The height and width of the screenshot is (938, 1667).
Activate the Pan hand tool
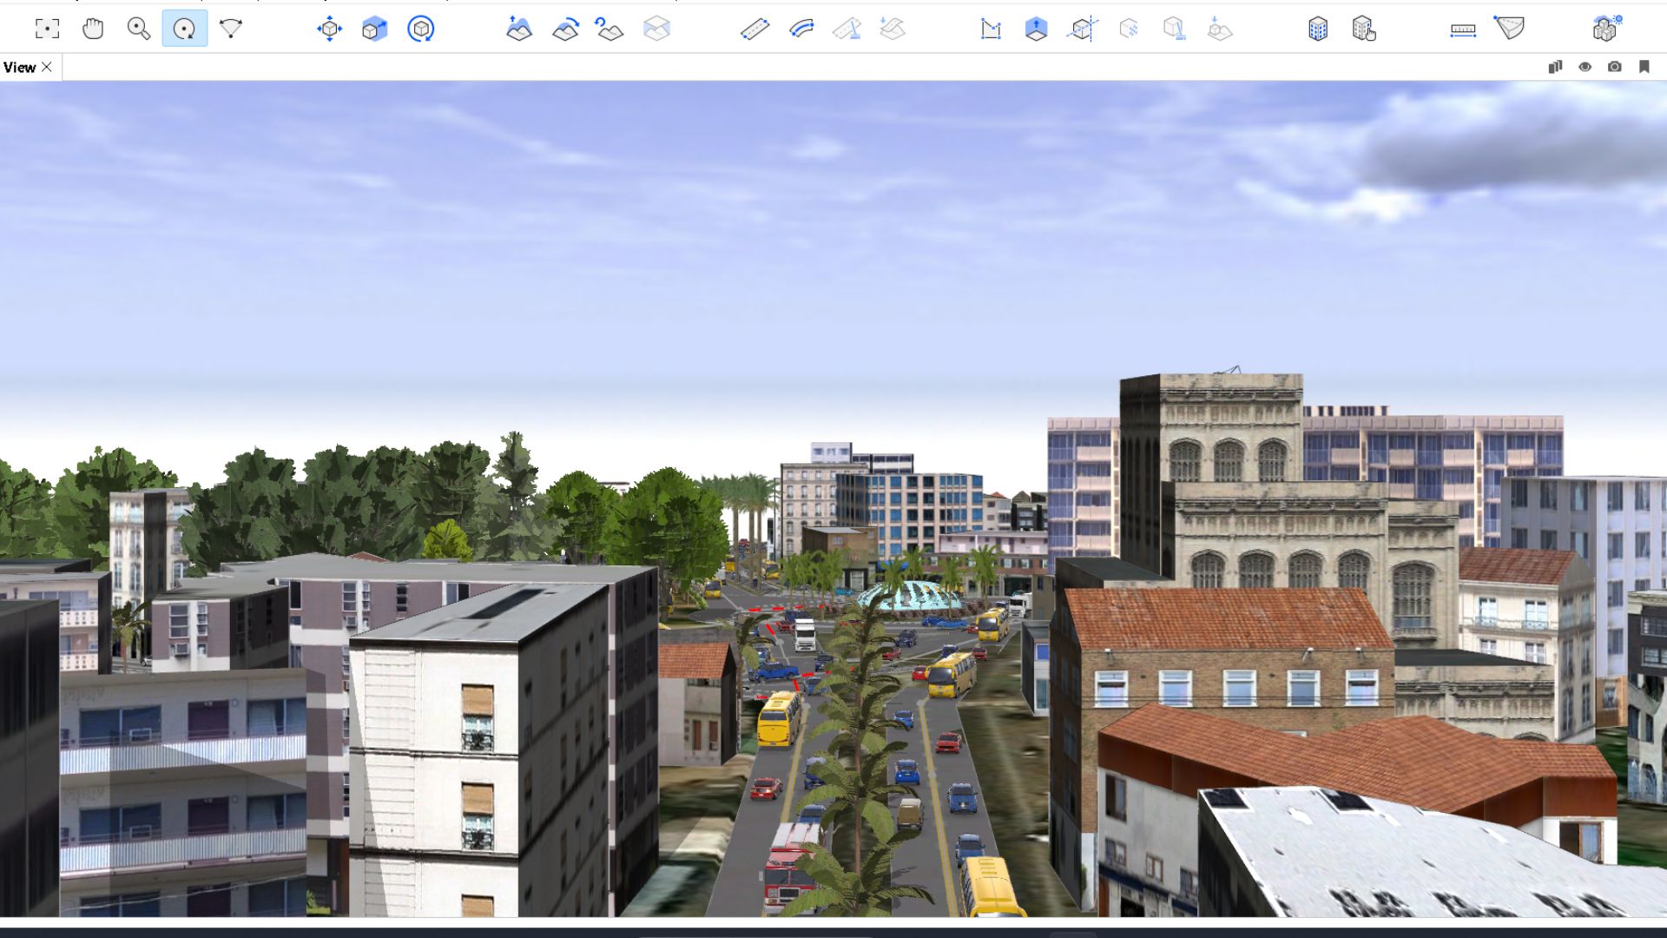click(x=93, y=29)
